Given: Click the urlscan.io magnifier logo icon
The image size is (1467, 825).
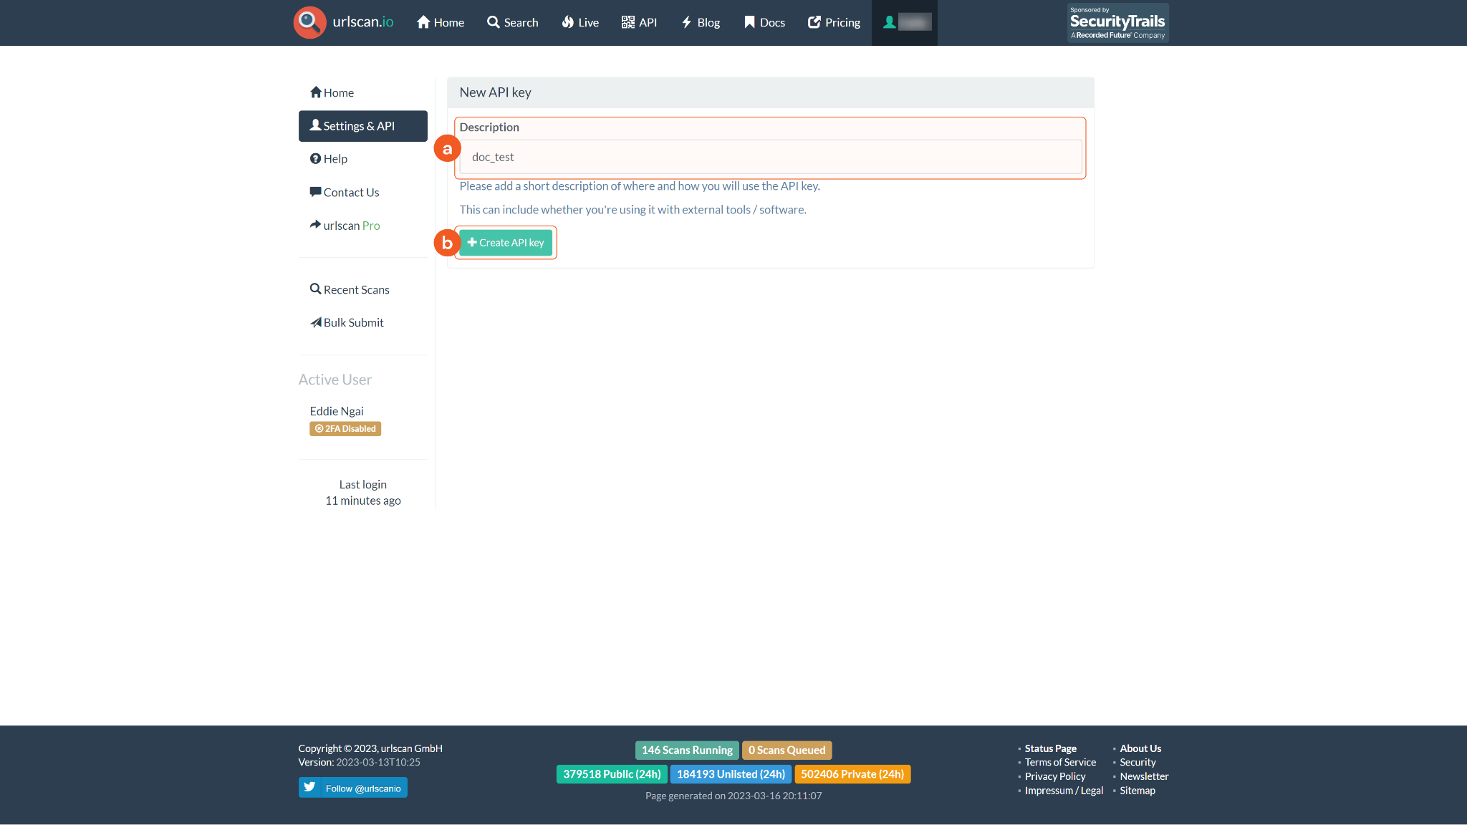Looking at the screenshot, I should click(x=309, y=22).
